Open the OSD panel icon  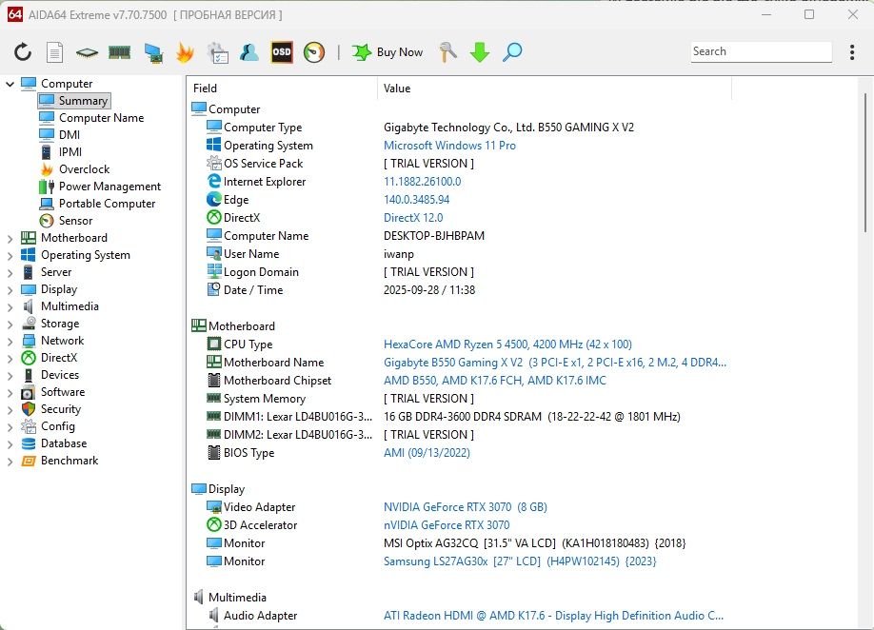pos(282,52)
